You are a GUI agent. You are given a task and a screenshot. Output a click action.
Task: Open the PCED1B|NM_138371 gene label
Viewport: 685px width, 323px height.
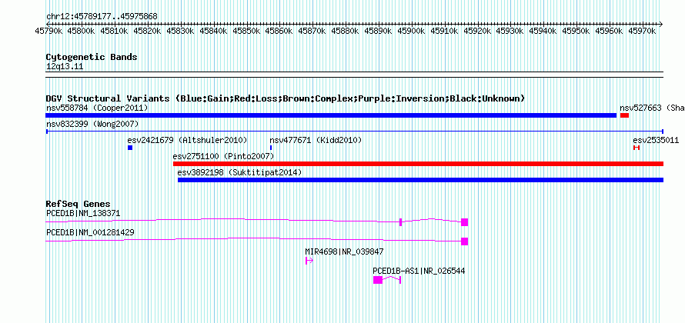[83, 213]
